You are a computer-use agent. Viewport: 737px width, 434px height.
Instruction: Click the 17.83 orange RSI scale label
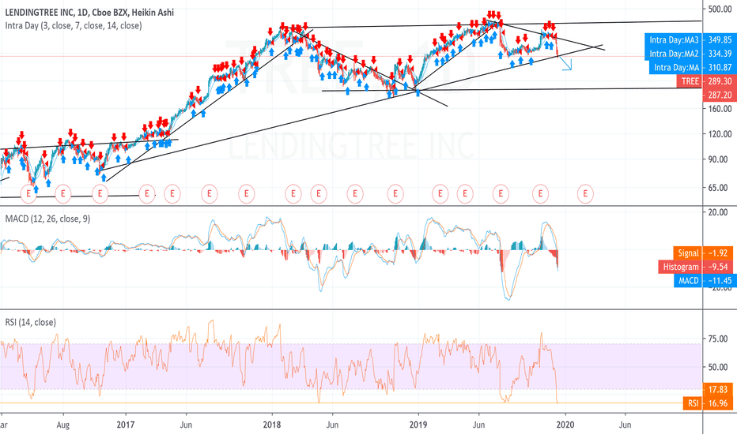720,390
